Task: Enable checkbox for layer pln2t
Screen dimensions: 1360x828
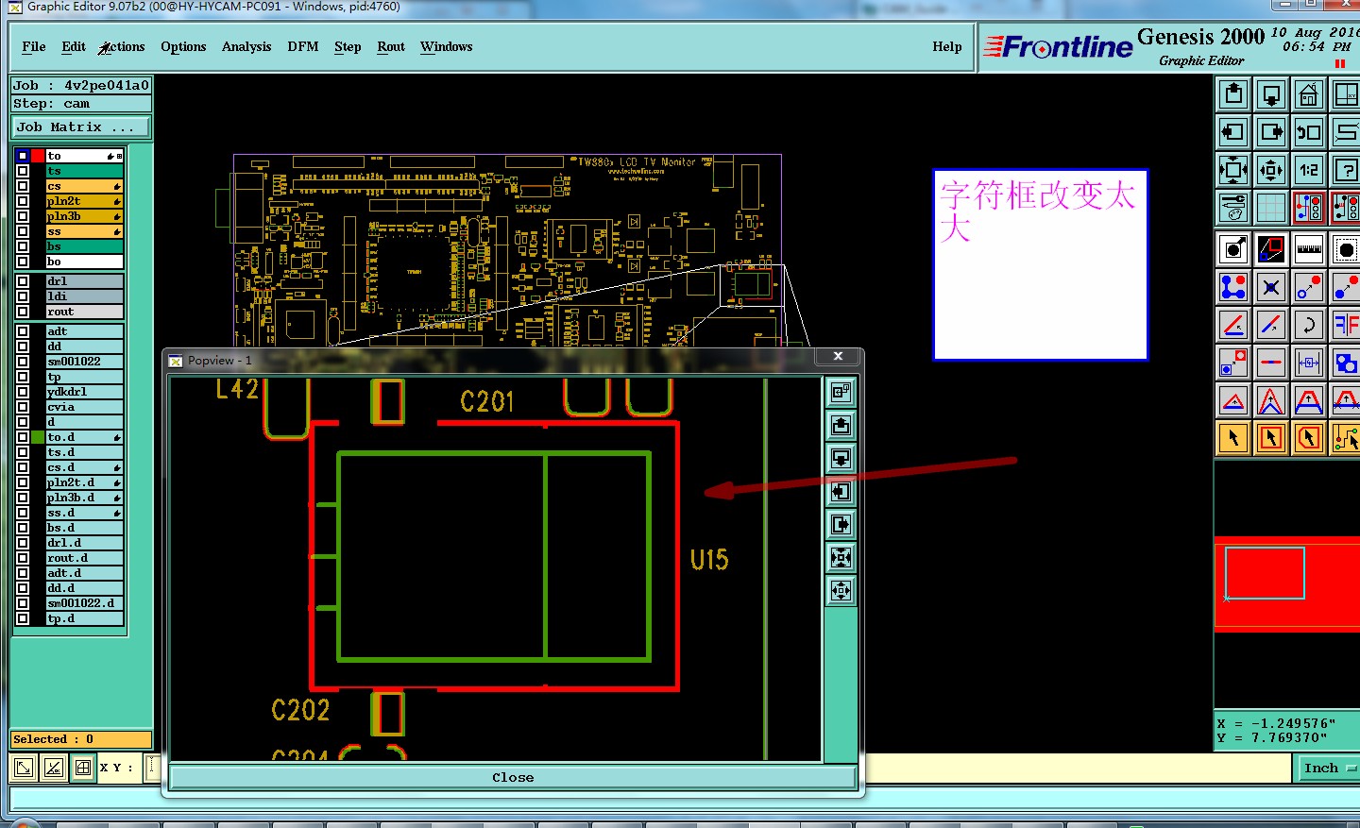Action: pyautogui.click(x=22, y=201)
